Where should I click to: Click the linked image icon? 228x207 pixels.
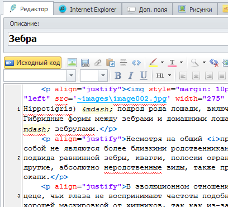pyautogui.click(x=85, y=63)
